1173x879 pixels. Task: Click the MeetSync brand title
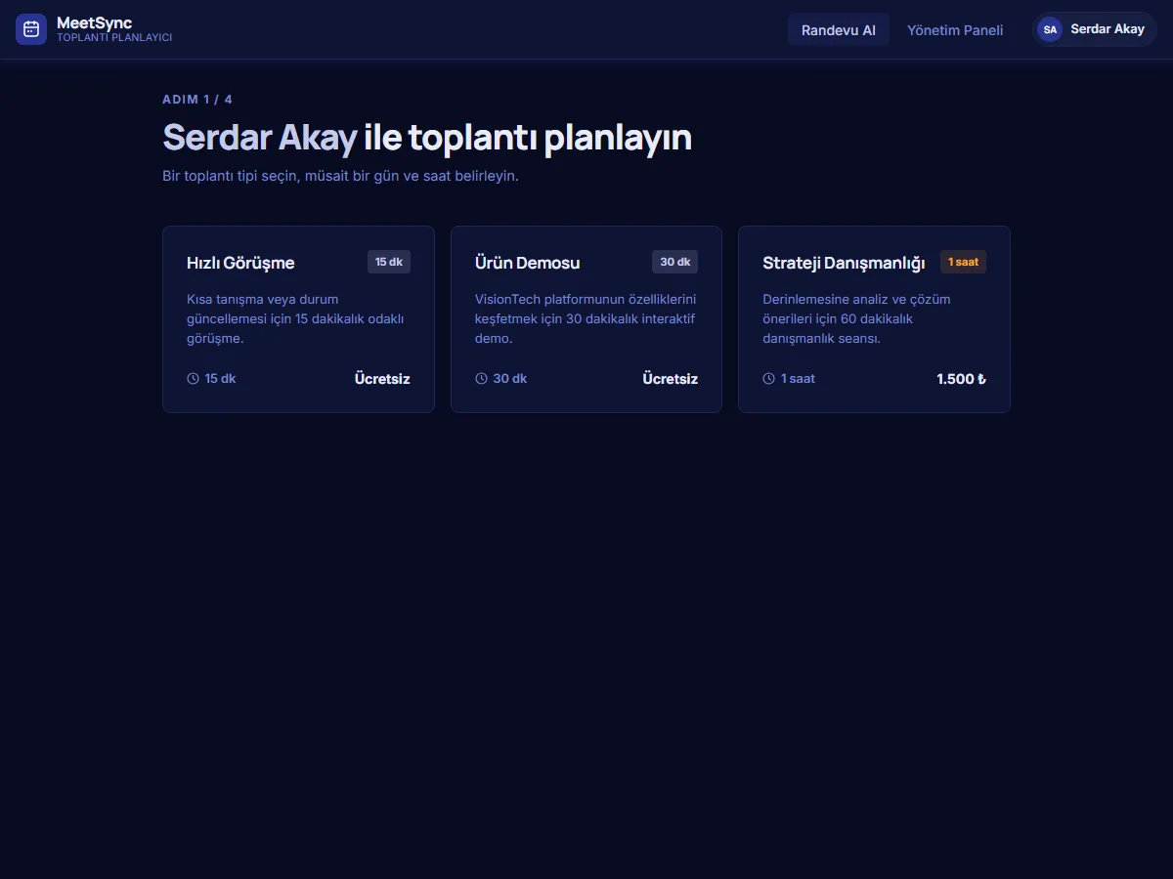coord(95,22)
